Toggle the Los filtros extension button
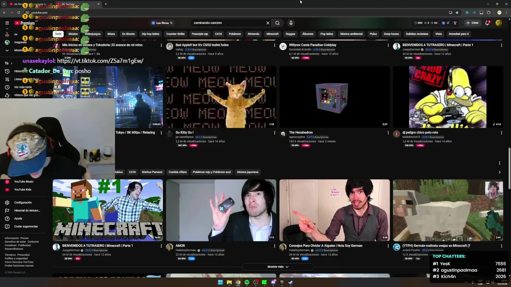This screenshot has height=287, width=511. click(x=162, y=23)
